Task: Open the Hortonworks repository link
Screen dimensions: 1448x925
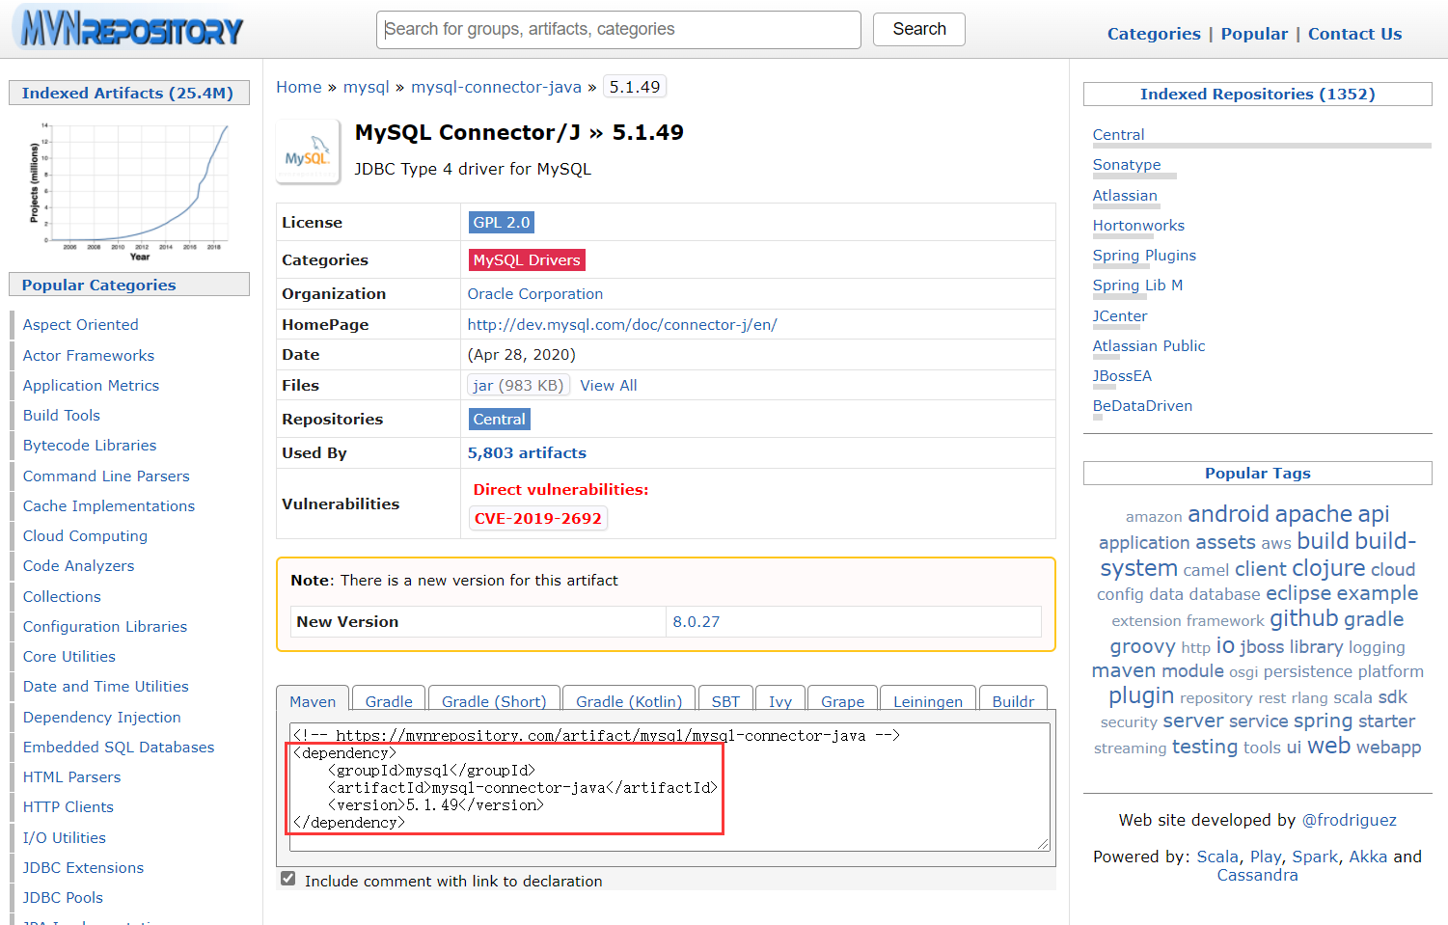Action: [x=1138, y=226]
